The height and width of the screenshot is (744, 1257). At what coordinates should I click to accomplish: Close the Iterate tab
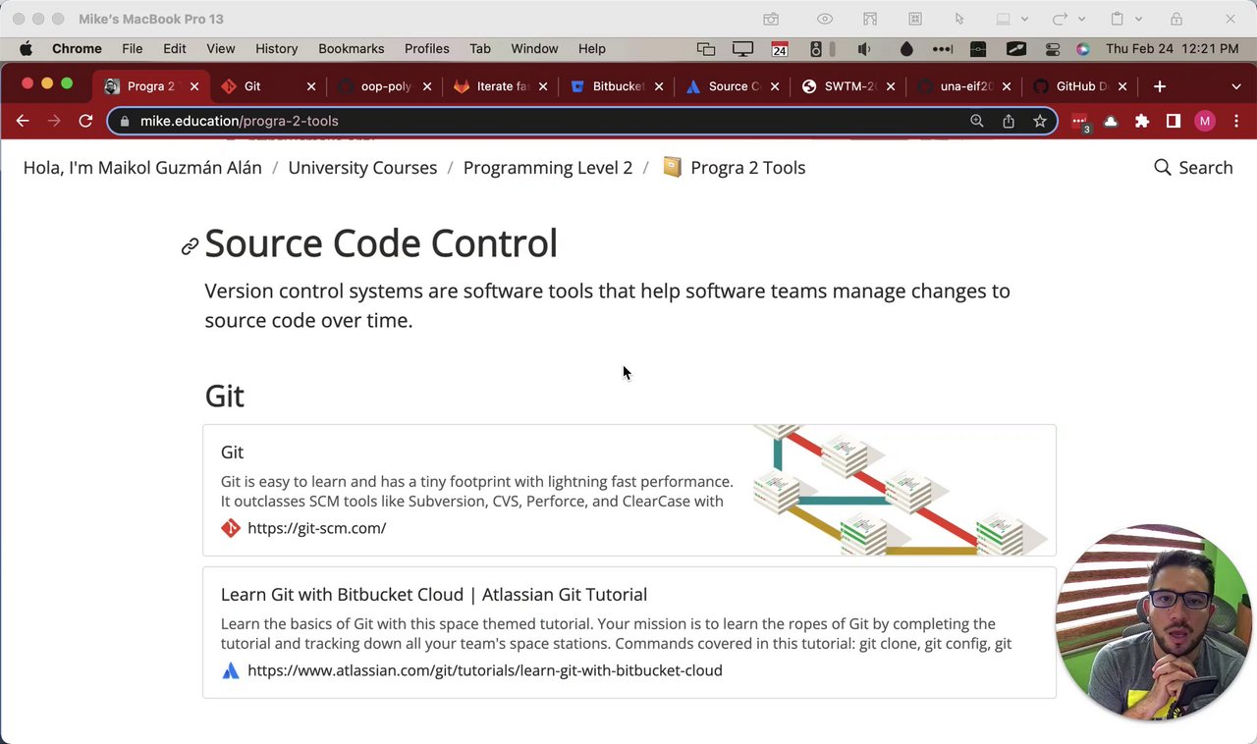[543, 86]
